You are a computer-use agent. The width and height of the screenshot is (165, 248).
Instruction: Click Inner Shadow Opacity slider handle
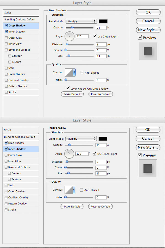coord(70,145)
